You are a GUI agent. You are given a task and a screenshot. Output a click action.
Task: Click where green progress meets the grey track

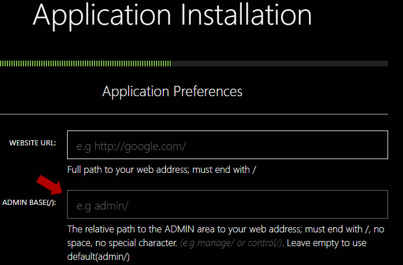tap(171, 64)
